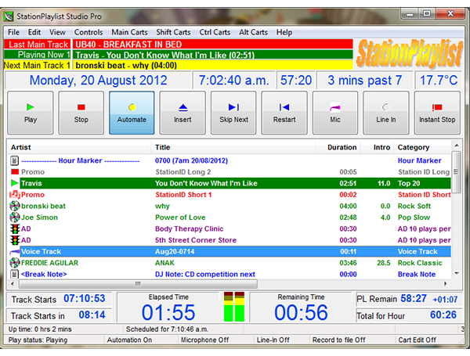This screenshot has width=470, height=356.
Task: Click the 0700 hour marker title
Action: [191, 160]
